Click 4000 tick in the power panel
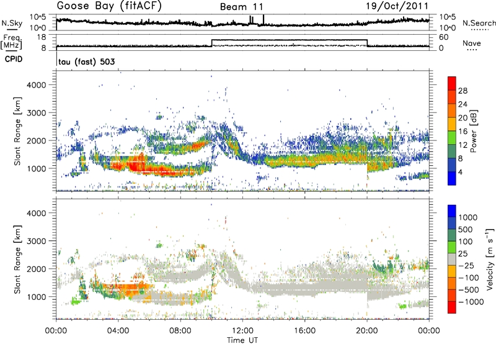This screenshot has width=496, height=344. pos(37,85)
